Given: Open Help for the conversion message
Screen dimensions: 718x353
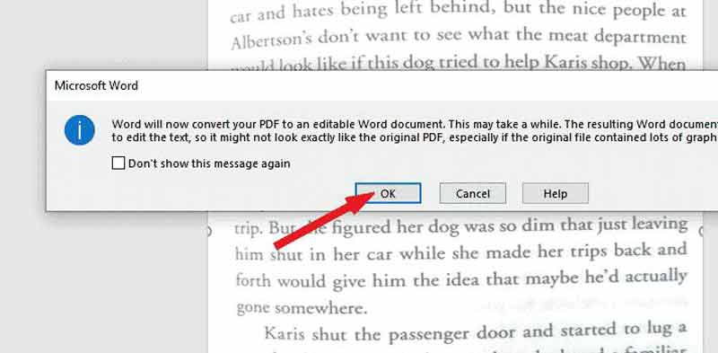Looking at the screenshot, I should pos(555,193).
